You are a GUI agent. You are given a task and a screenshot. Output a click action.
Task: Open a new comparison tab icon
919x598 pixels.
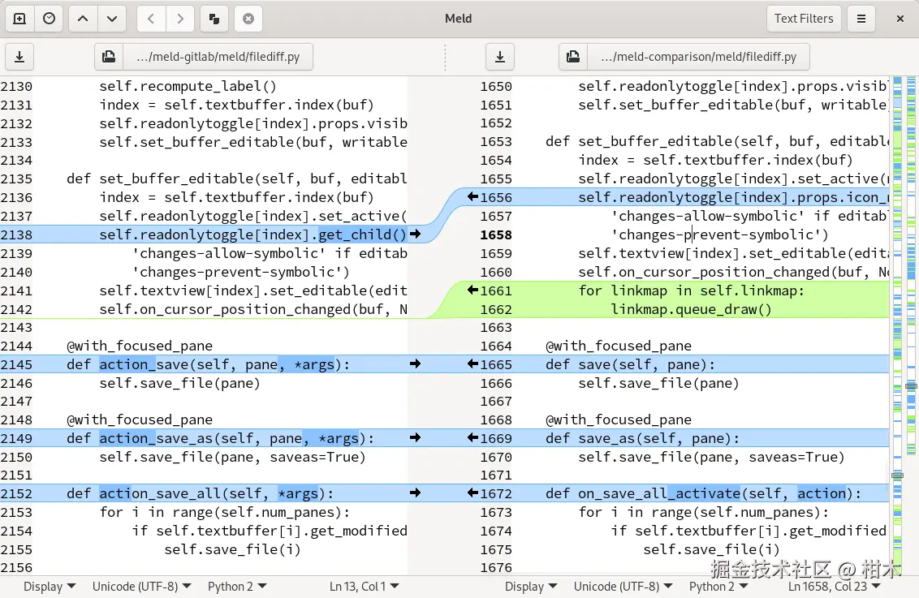(x=19, y=19)
